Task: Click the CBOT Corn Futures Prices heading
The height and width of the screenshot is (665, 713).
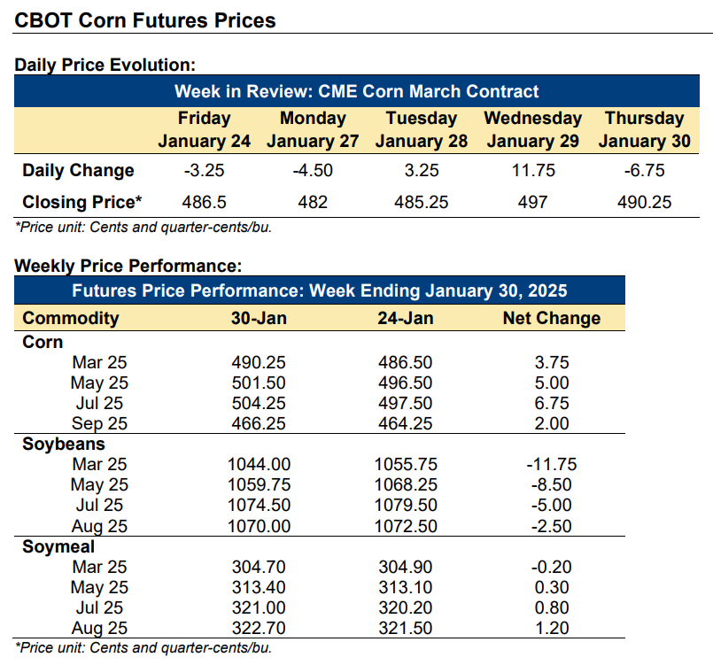Action: pyautogui.click(x=145, y=21)
